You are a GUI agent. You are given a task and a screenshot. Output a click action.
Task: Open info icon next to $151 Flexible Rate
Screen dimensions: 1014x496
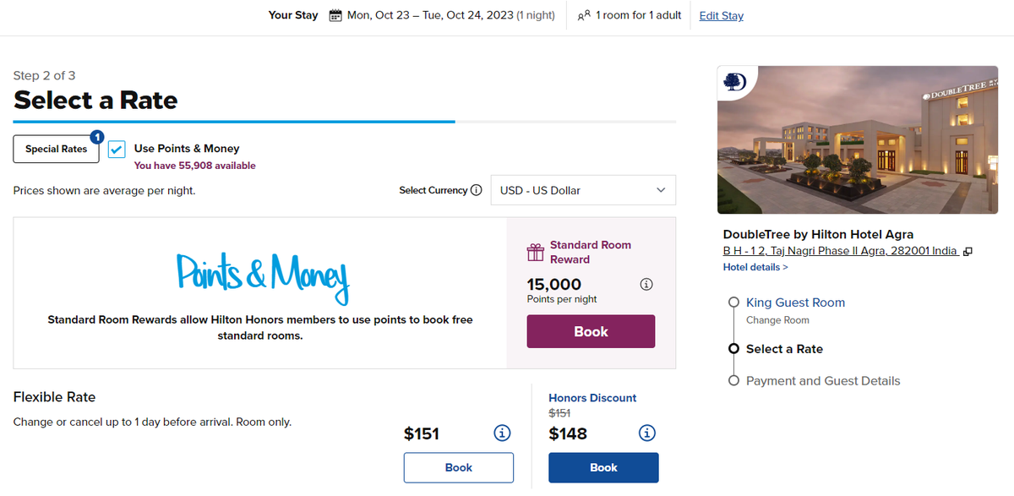click(502, 433)
